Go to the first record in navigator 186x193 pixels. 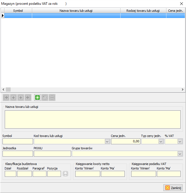tap(6, 97)
